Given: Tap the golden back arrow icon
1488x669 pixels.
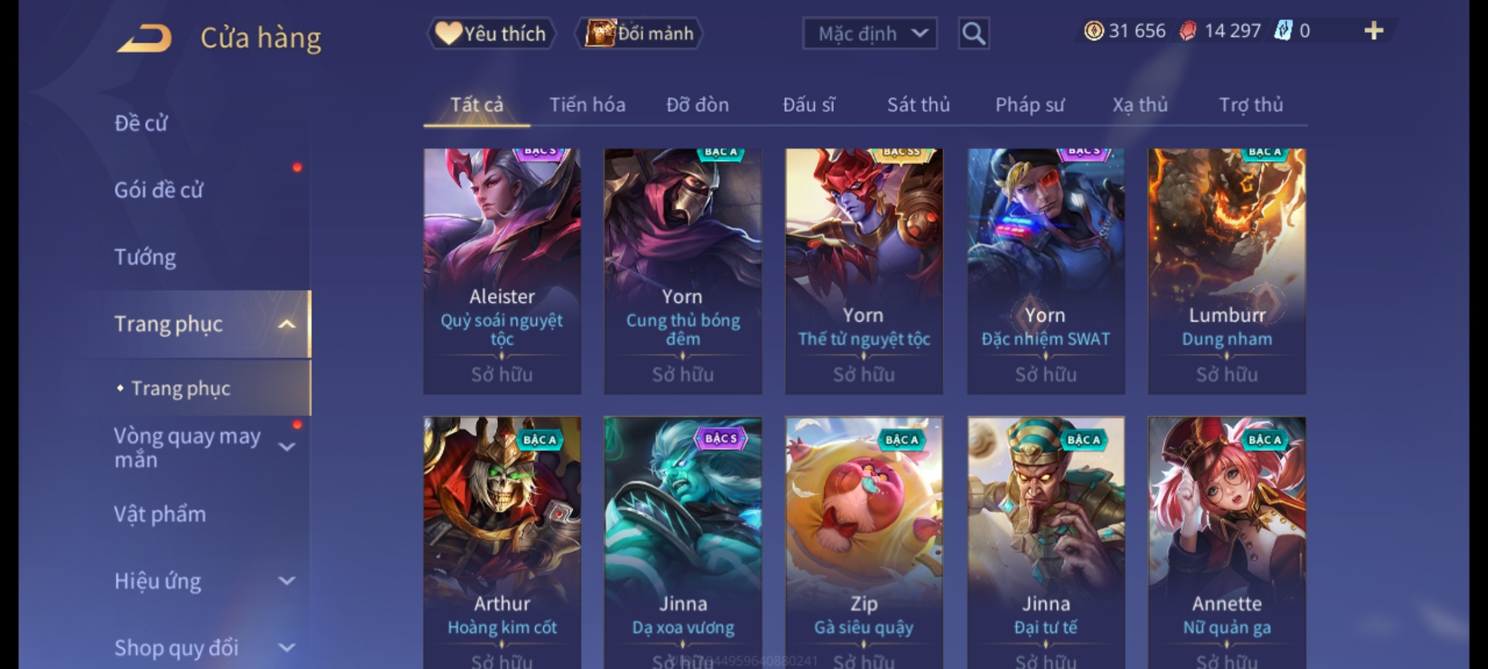Looking at the screenshot, I should [144, 38].
